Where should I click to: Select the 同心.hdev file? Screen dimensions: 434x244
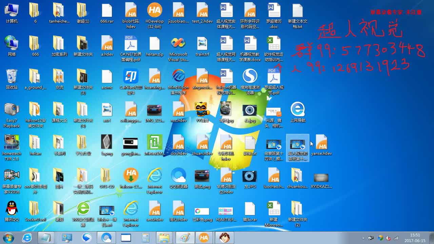click(178, 212)
